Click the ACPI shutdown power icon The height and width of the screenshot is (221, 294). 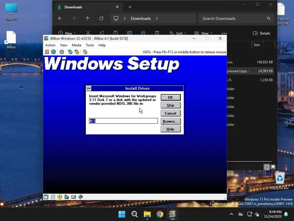click(62, 52)
